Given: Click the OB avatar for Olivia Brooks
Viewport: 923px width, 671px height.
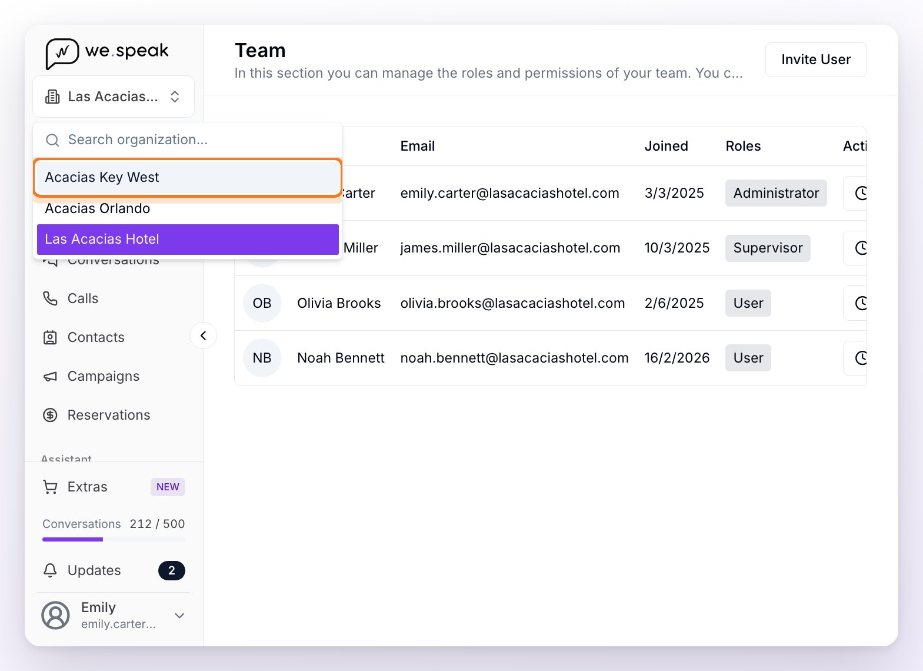Looking at the screenshot, I should (x=262, y=303).
